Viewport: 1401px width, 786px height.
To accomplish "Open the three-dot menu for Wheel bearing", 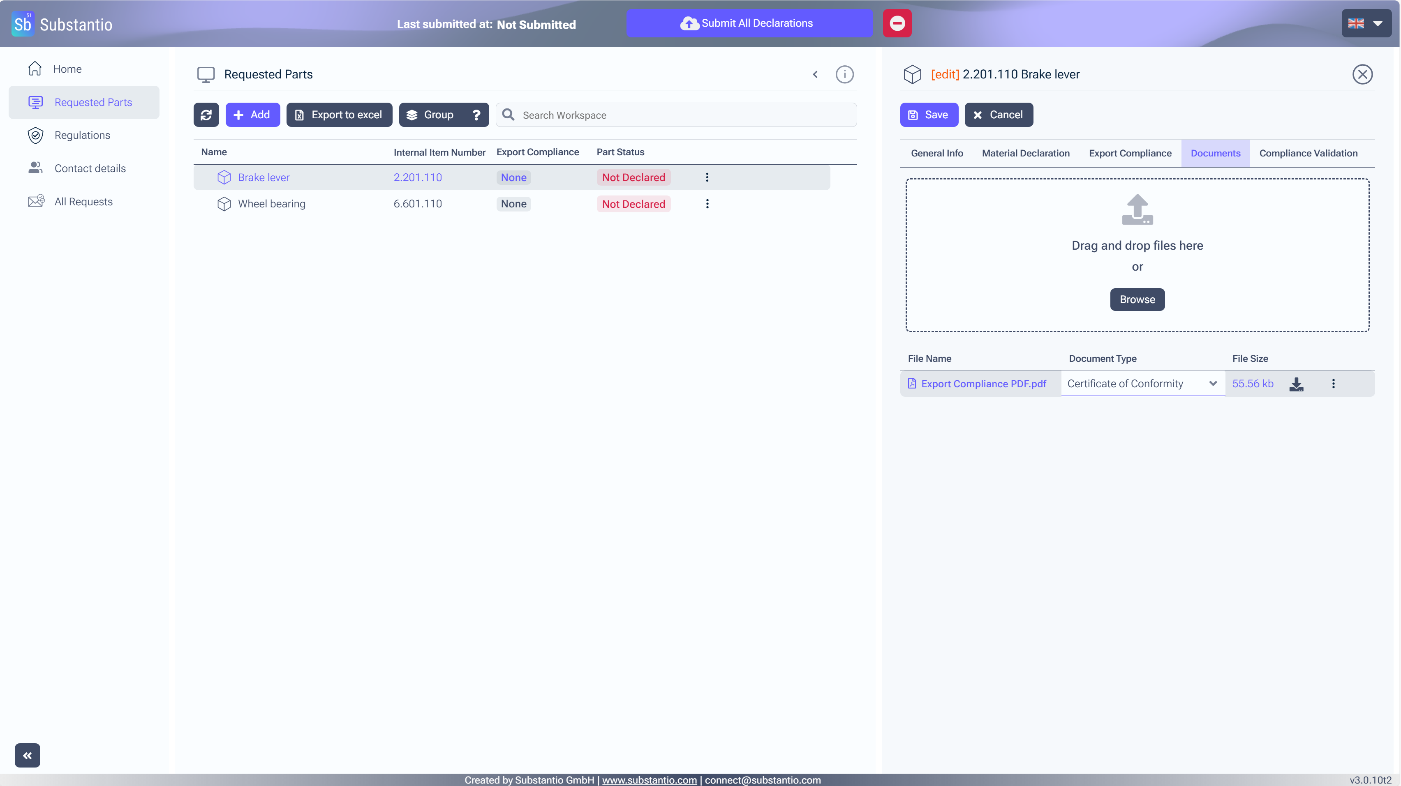I will pyautogui.click(x=707, y=204).
